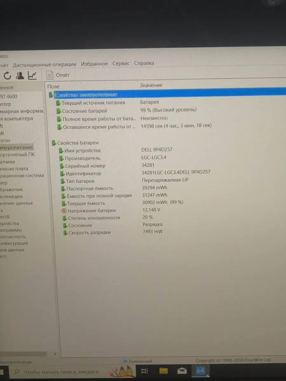The image size is (286, 381).
Task: Select the DirectX tree item
Action: pos(5,217)
